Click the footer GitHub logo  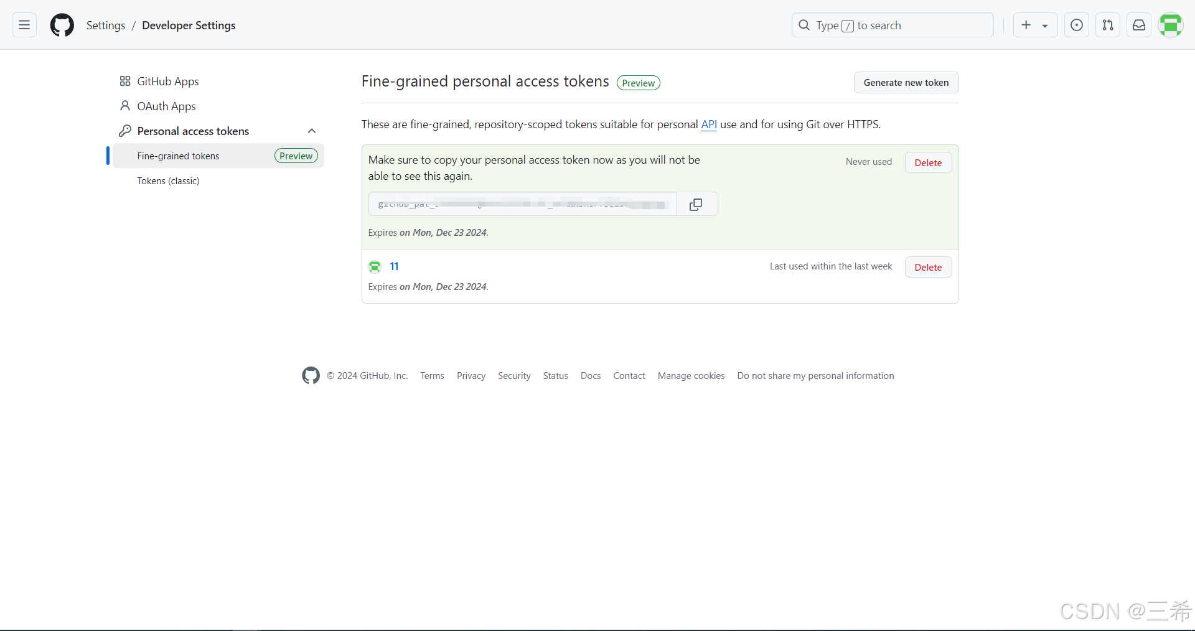[x=311, y=375]
